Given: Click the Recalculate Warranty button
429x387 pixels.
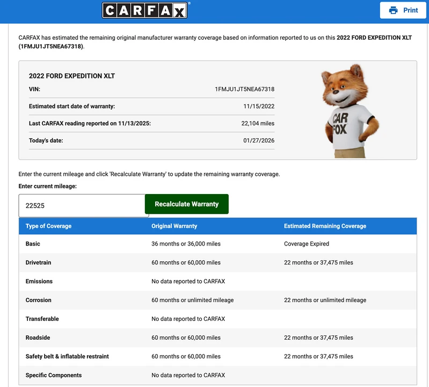Looking at the screenshot, I should (187, 204).
